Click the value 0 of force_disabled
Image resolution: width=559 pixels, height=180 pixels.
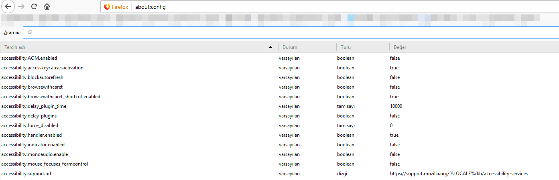point(391,125)
